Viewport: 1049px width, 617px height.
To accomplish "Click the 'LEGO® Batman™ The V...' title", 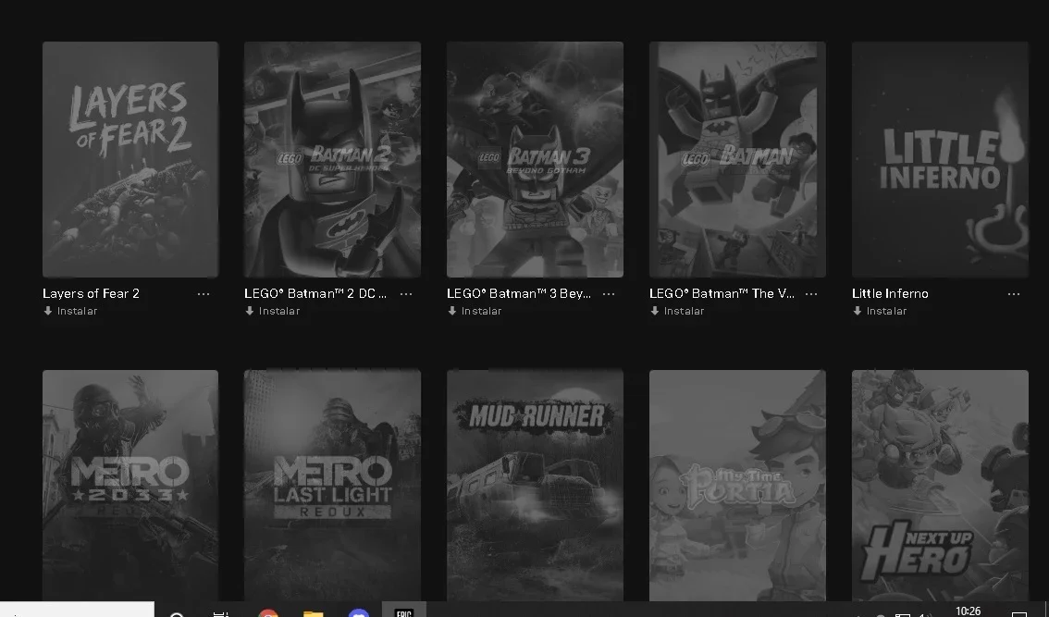I will pos(722,294).
